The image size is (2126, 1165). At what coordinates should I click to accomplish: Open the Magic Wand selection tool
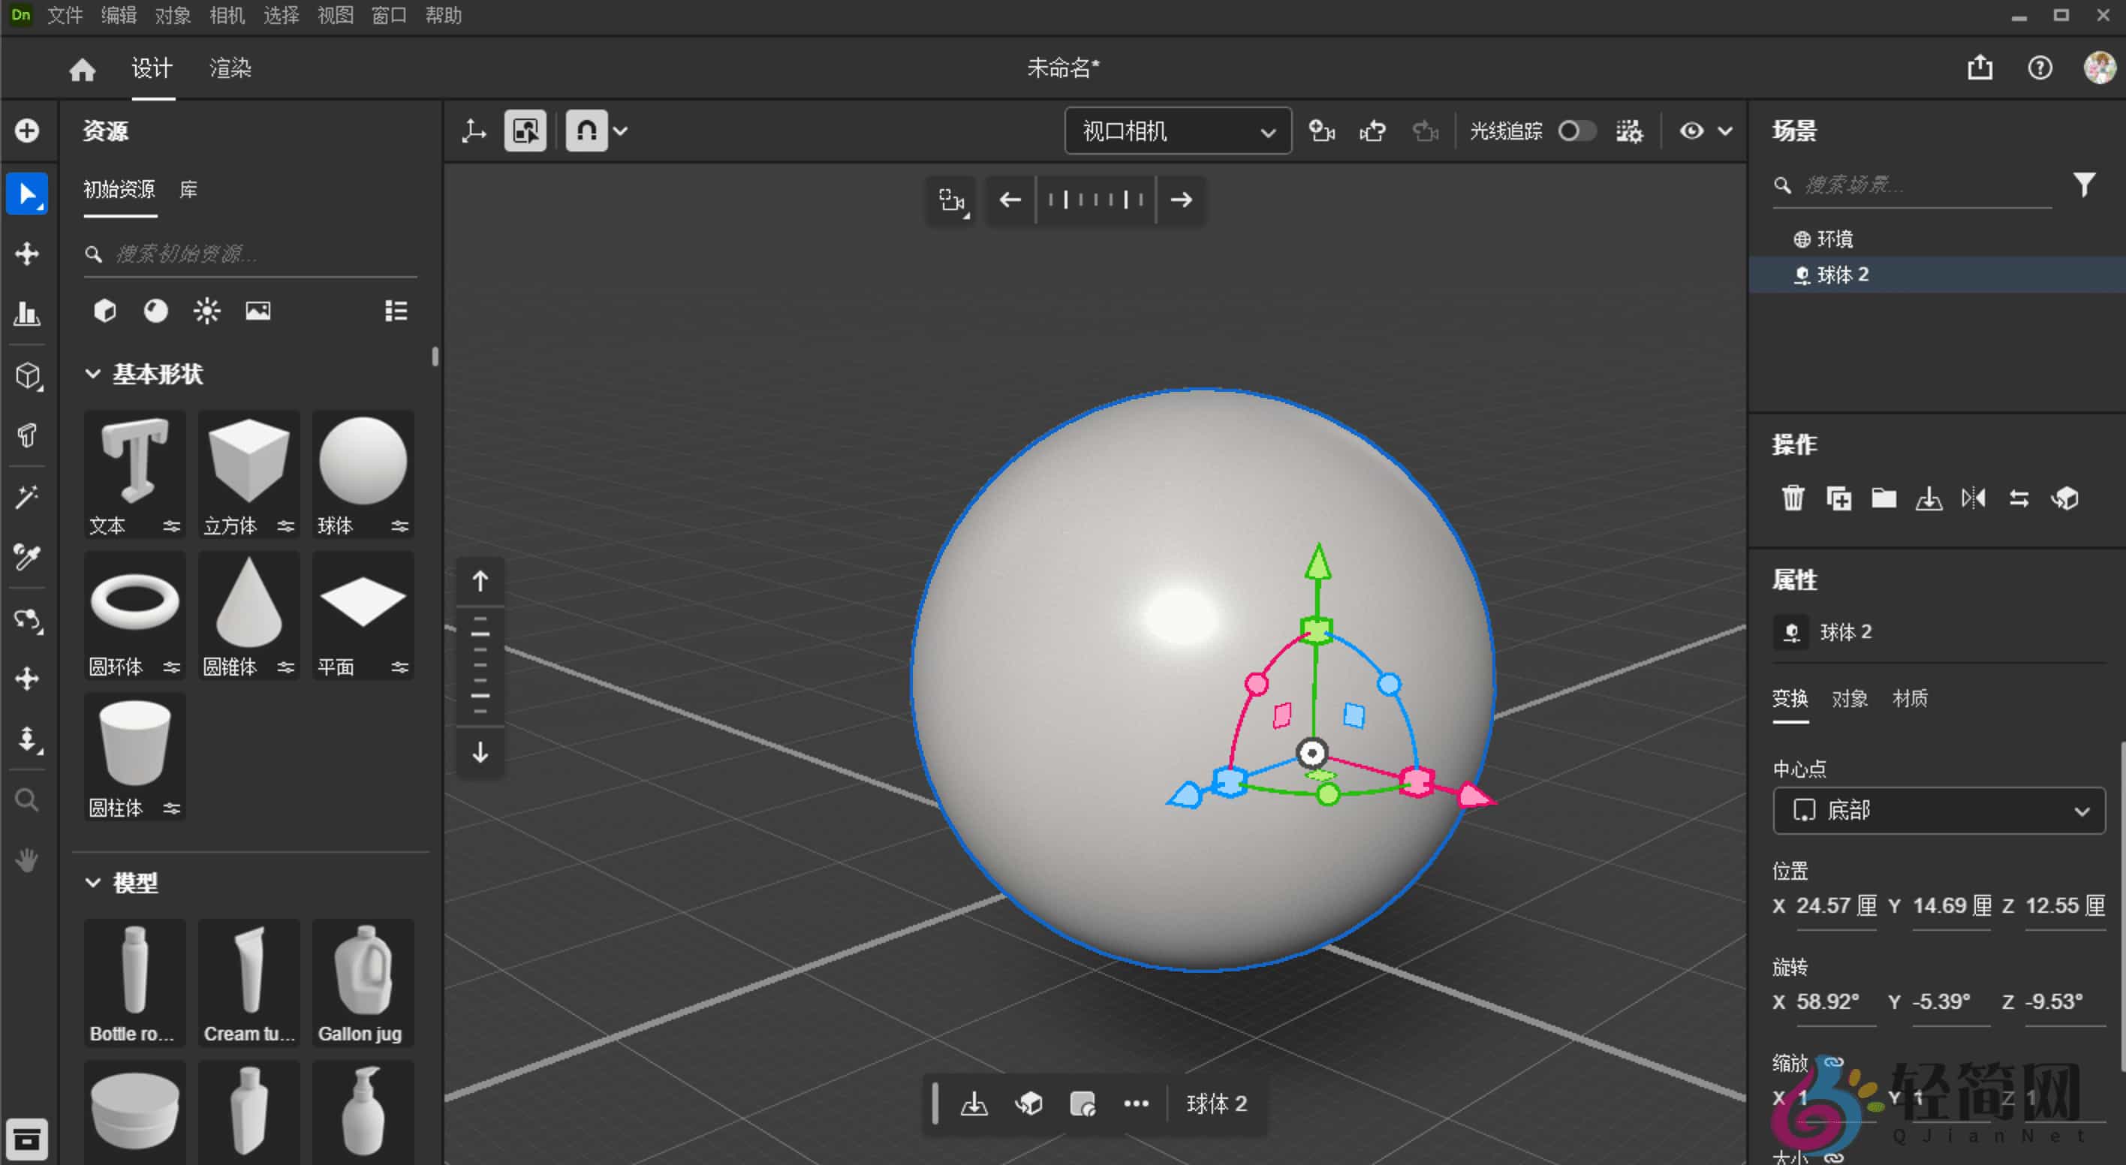27,497
